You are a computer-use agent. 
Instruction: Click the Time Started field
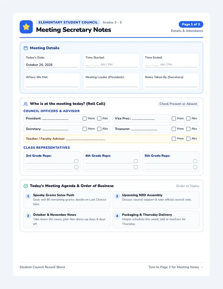pyautogui.click(x=111, y=62)
